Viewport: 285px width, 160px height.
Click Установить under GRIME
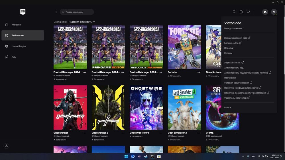click(x=212, y=140)
